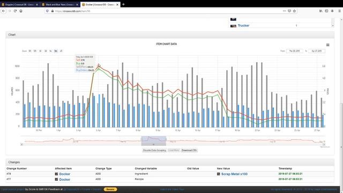The height and width of the screenshot is (193, 343).
Task: Click the Change Type column header
Action: (x=103, y=168)
